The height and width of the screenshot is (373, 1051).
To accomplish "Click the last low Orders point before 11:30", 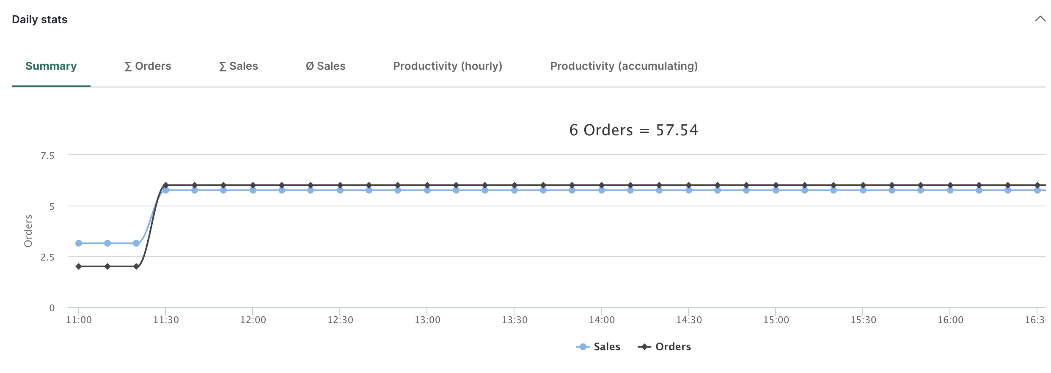I will click(x=136, y=266).
